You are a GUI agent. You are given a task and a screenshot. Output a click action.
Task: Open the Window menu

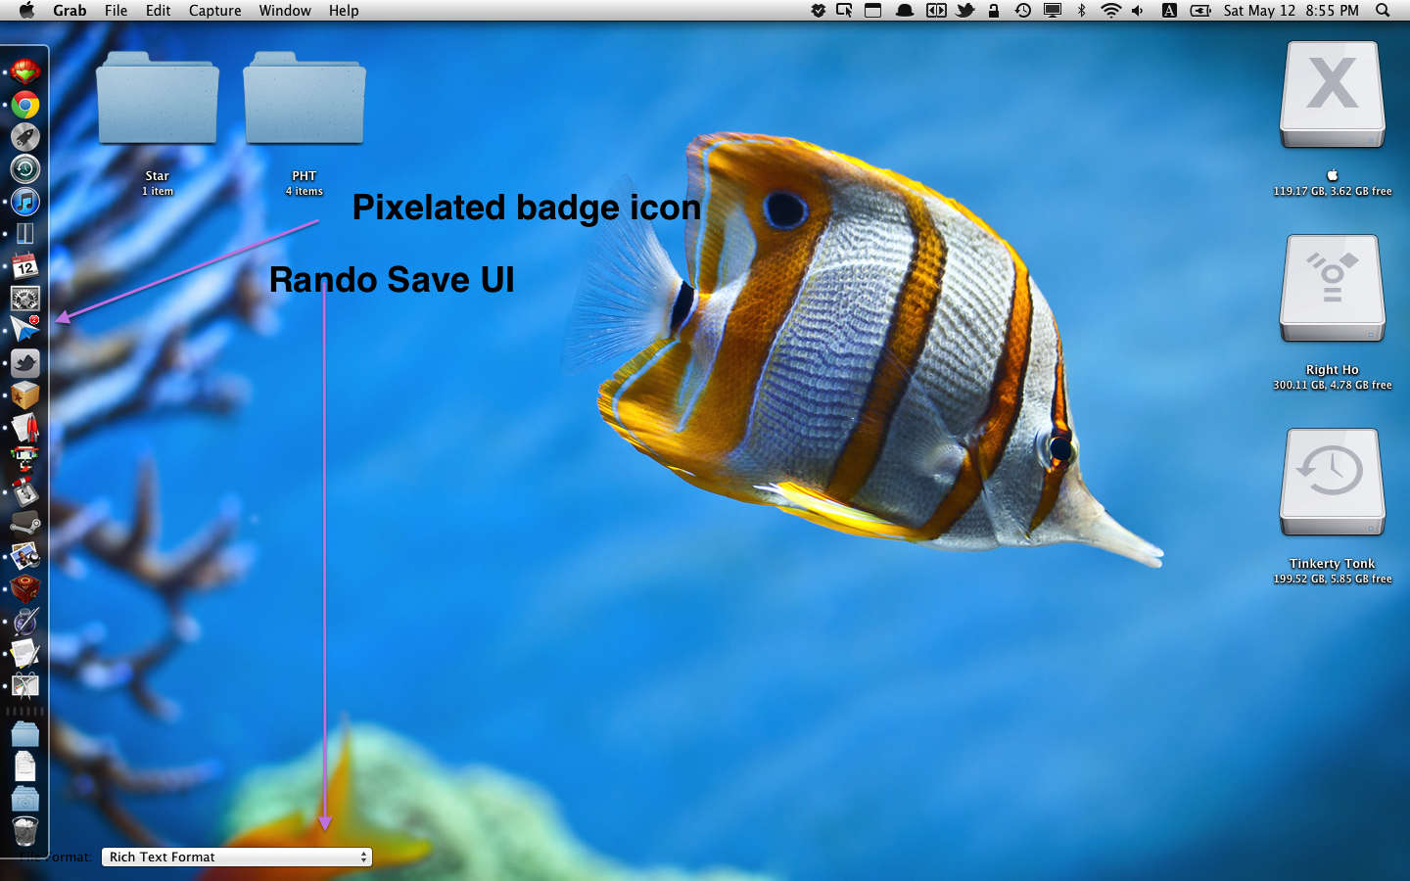click(x=285, y=11)
